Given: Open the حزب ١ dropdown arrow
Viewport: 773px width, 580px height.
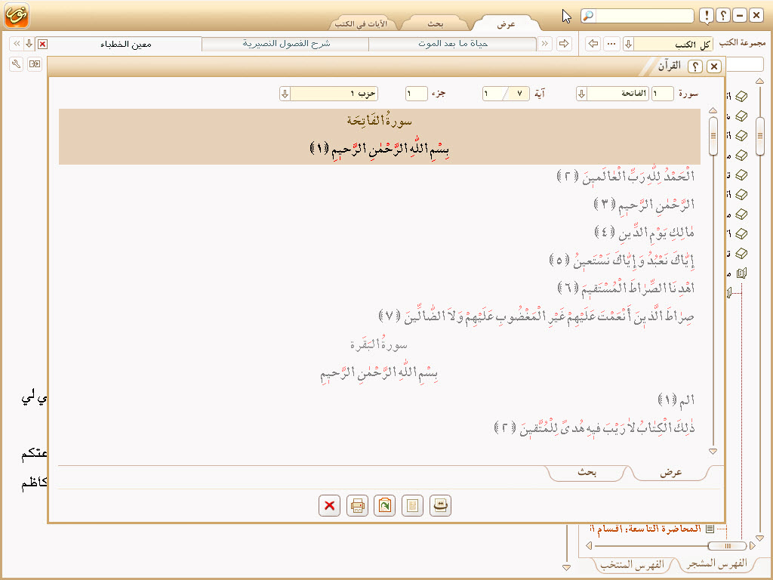Looking at the screenshot, I should point(285,94).
